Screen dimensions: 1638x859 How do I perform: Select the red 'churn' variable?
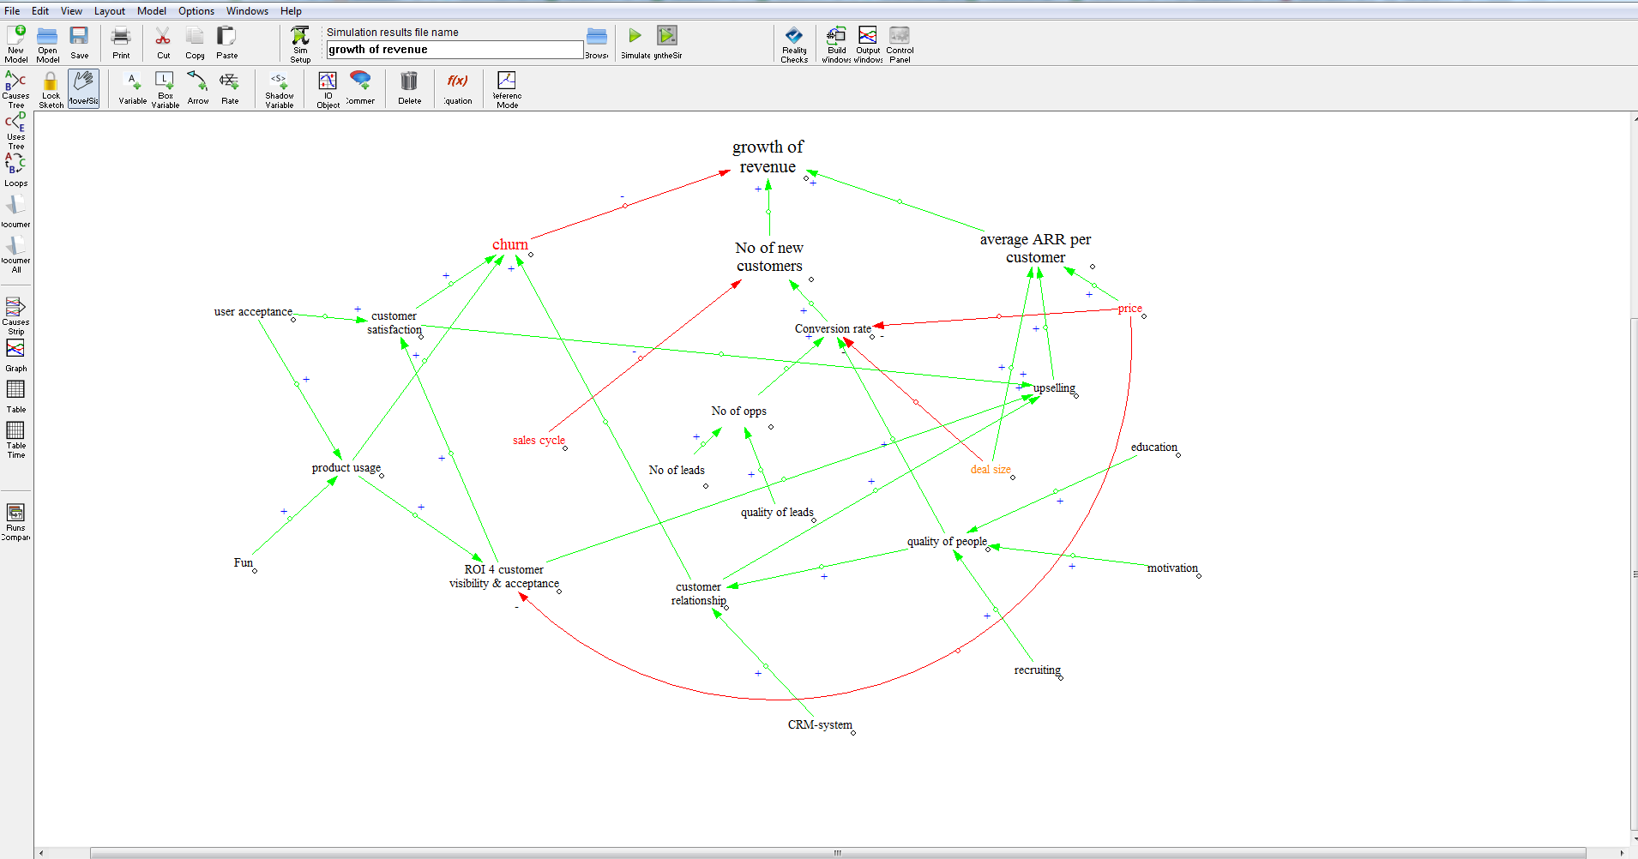(510, 244)
